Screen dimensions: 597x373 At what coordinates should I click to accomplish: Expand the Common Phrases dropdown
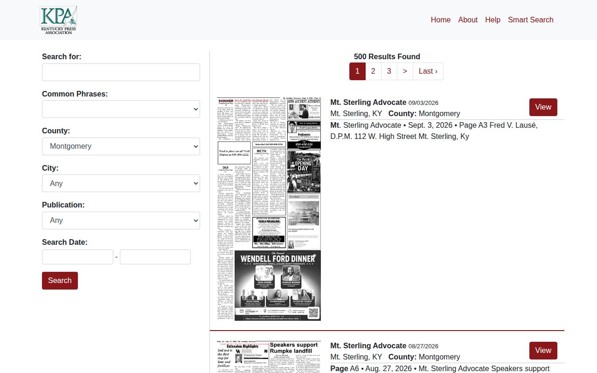(x=121, y=109)
